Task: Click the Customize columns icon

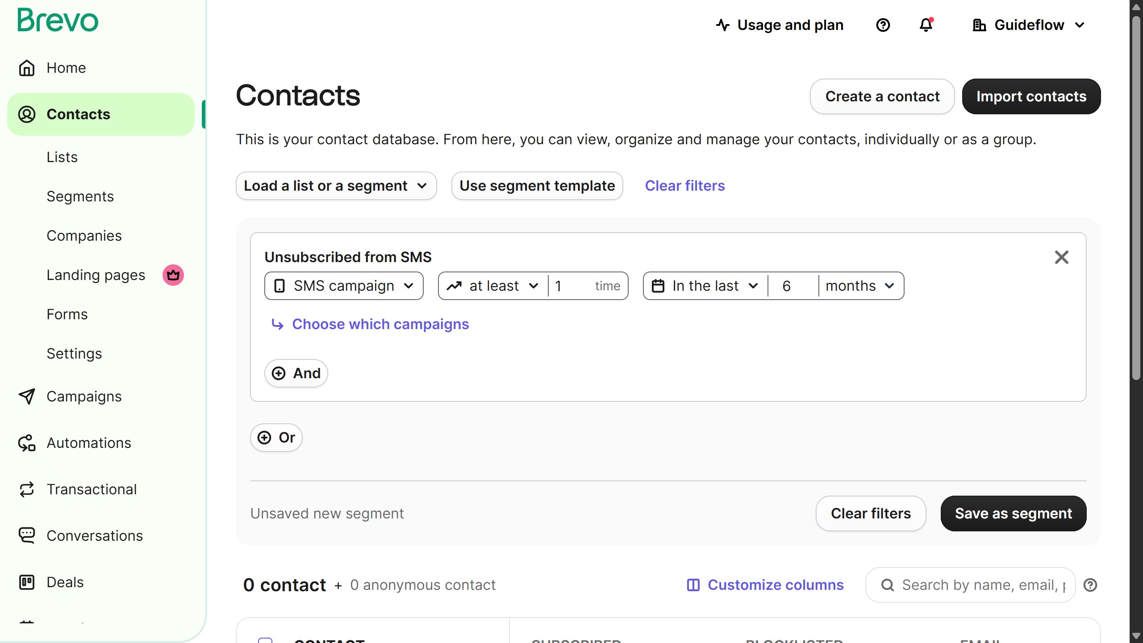Action: (693, 585)
